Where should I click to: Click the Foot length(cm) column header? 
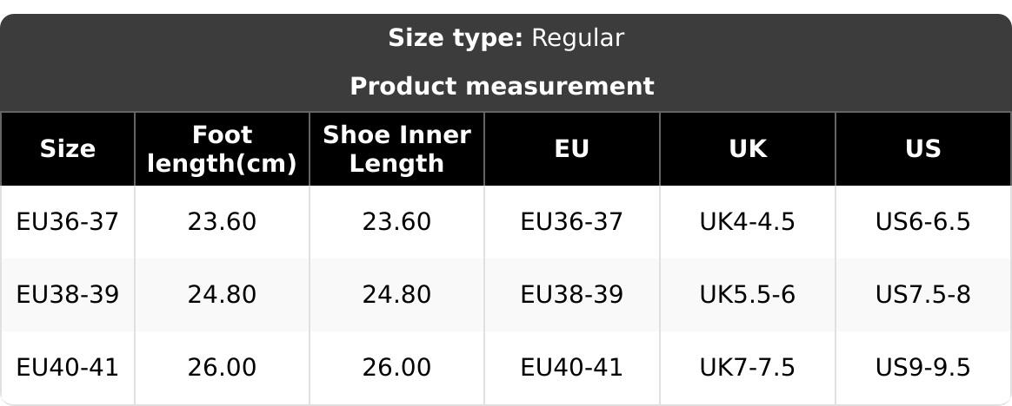pyautogui.click(x=222, y=149)
